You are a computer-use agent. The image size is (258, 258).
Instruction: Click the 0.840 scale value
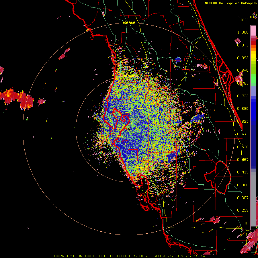click(243, 71)
